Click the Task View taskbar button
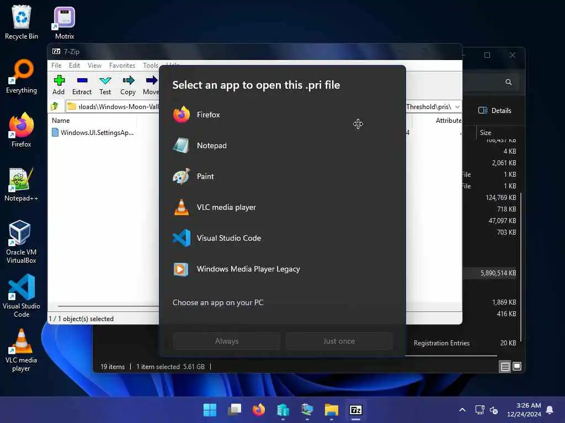Viewport: 565px width, 423px height. coord(234,410)
